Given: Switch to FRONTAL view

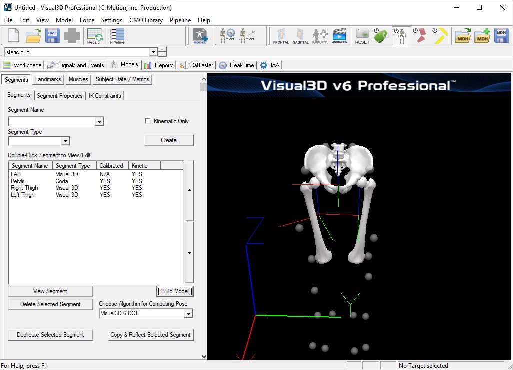Looking at the screenshot, I should coord(281,36).
